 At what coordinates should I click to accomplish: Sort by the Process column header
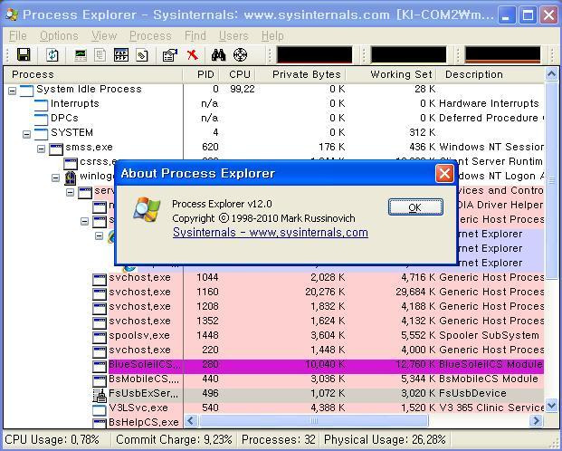(93, 74)
